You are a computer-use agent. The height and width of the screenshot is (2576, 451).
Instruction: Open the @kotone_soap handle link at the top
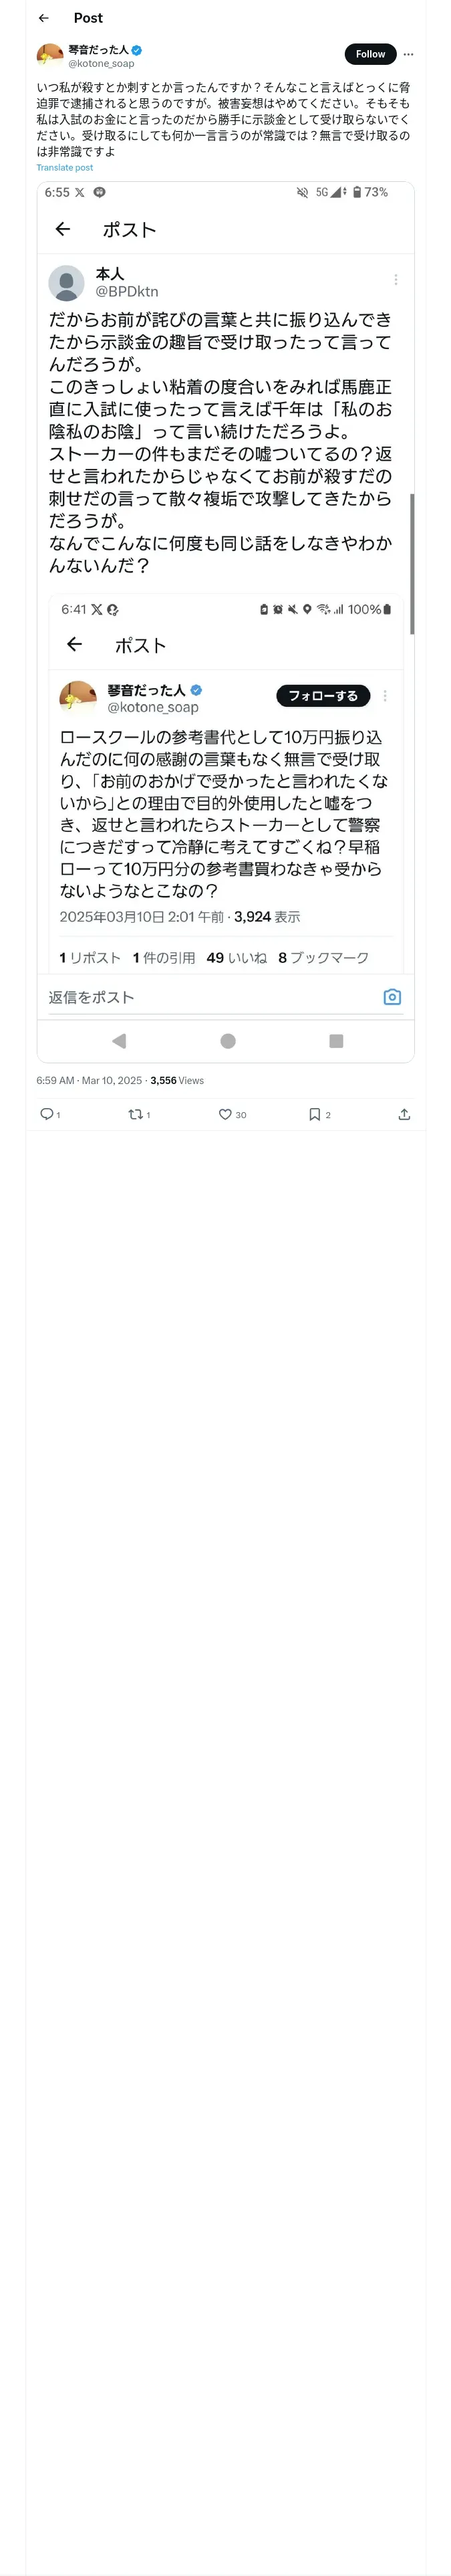coord(101,63)
